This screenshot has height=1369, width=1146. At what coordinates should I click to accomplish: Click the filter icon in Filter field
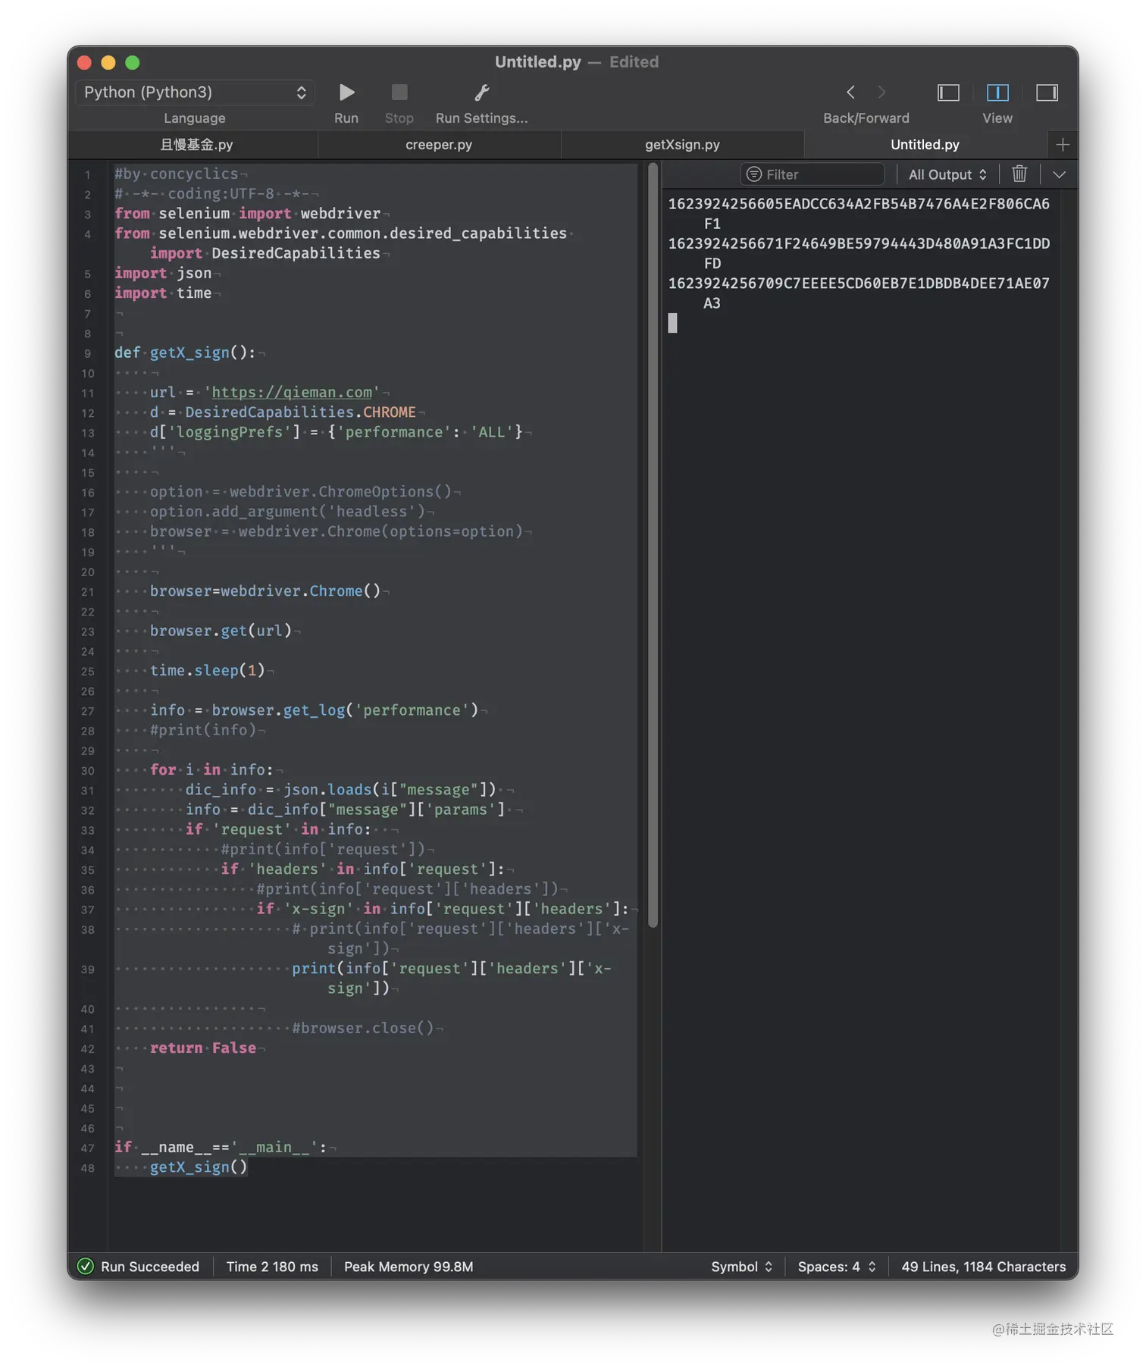(x=753, y=174)
